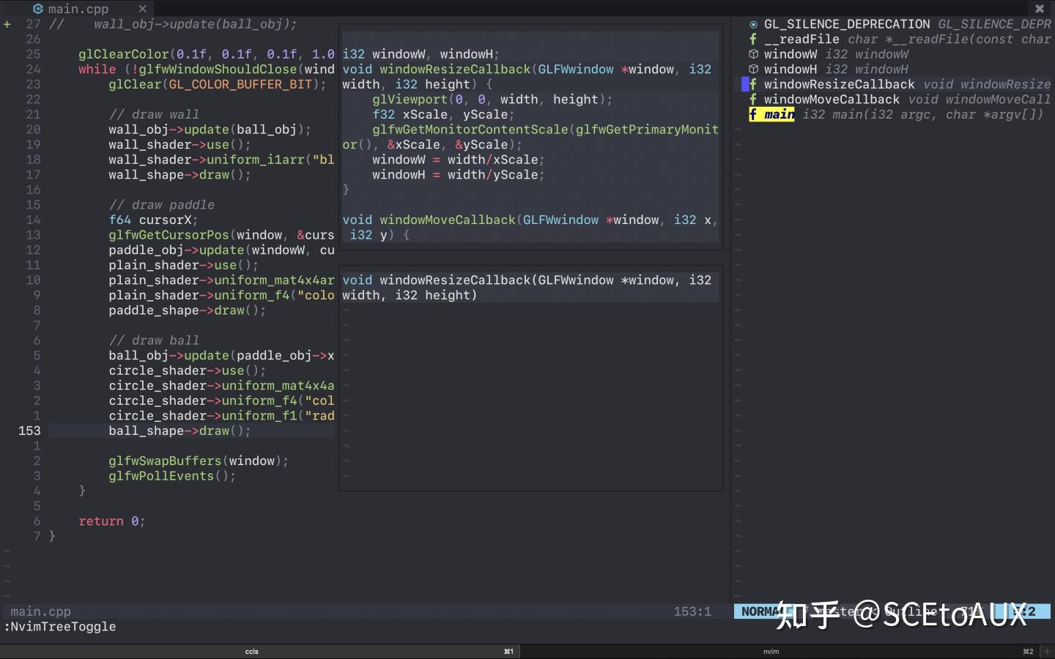Click the 153:1 cursor position indicator
This screenshot has width=1055, height=659.
[692, 611]
